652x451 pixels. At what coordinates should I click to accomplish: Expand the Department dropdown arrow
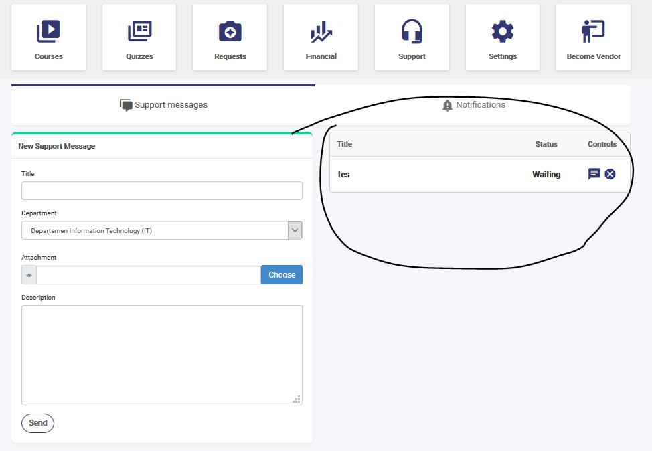click(295, 230)
